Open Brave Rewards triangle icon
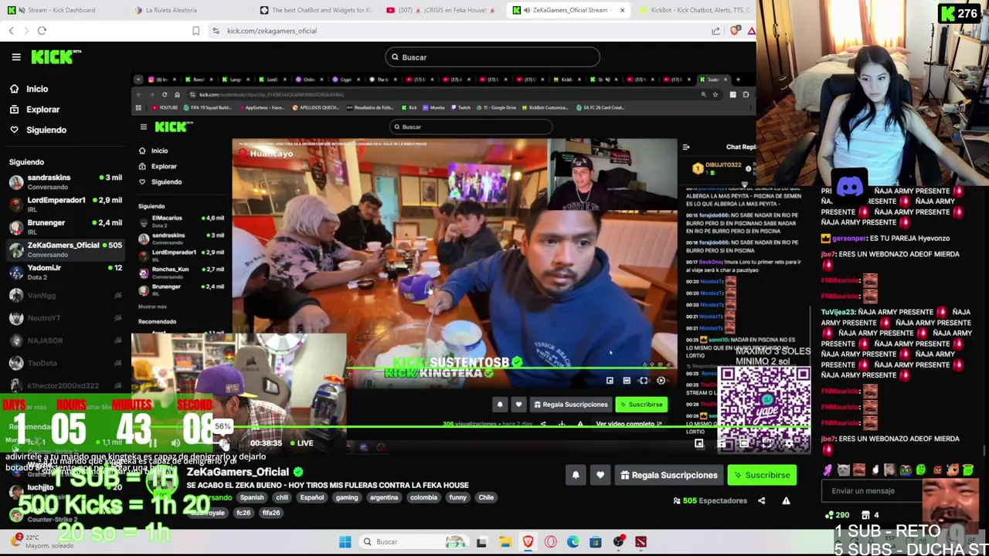The height and width of the screenshot is (556, 989). [751, 31]
